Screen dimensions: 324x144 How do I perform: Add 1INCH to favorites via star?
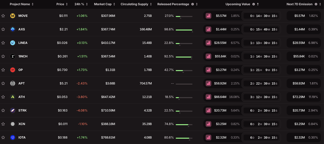coord(3,56)
